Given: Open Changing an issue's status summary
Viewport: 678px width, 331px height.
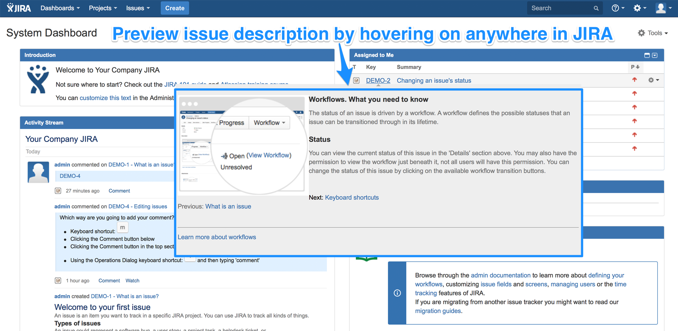Looking at the screenshot, I should click(434, 81).
